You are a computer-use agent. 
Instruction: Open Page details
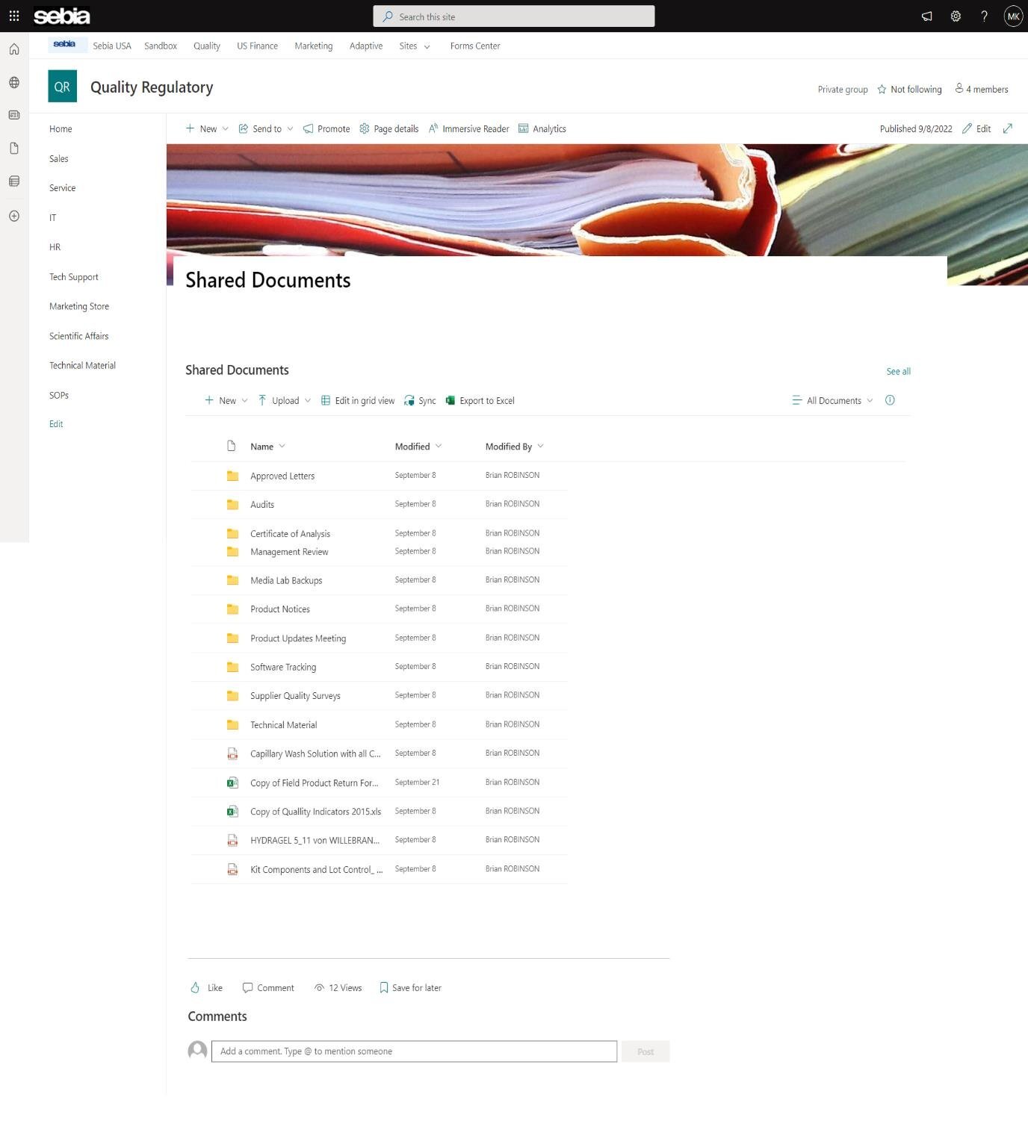click(x=389, y=129)
